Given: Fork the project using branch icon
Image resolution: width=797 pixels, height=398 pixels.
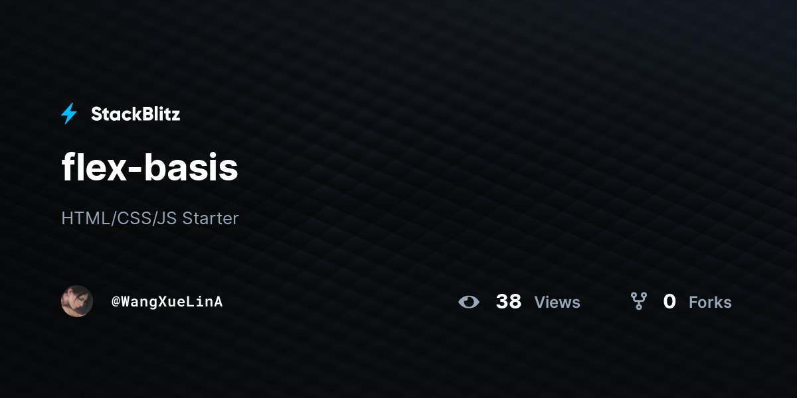Looking at the screenshot, I should click(x=639, y=302).
